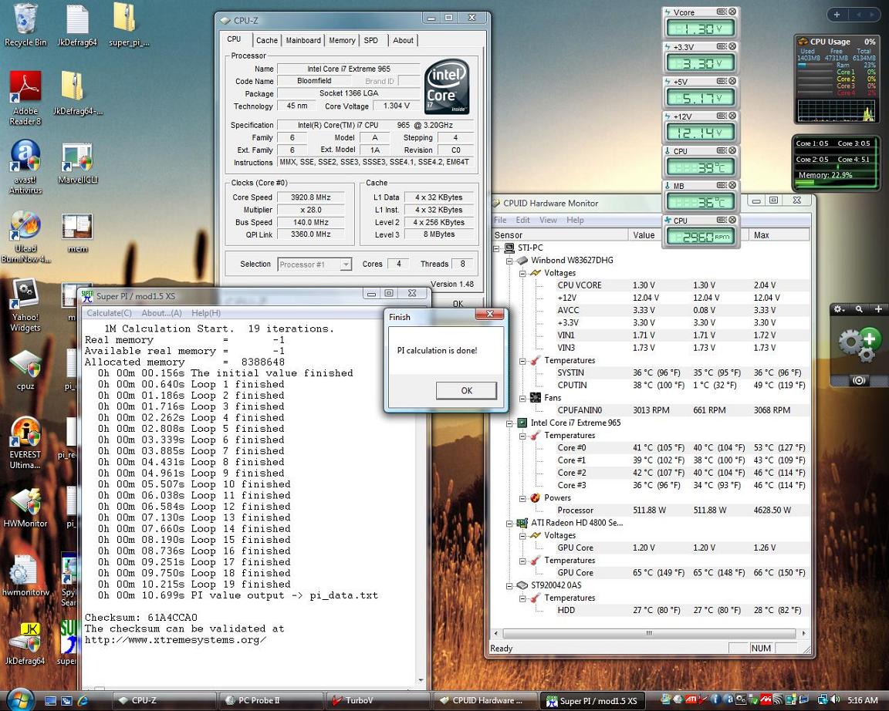Viewport: 889px width, 711px height.
Task: Switch to PC Probe II taskbar button
Action: 271,701
